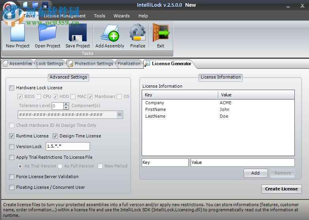Select the FirstName row in license list
Image resolution: width=309 pixels, height=220 pixels.
(218, 109)
